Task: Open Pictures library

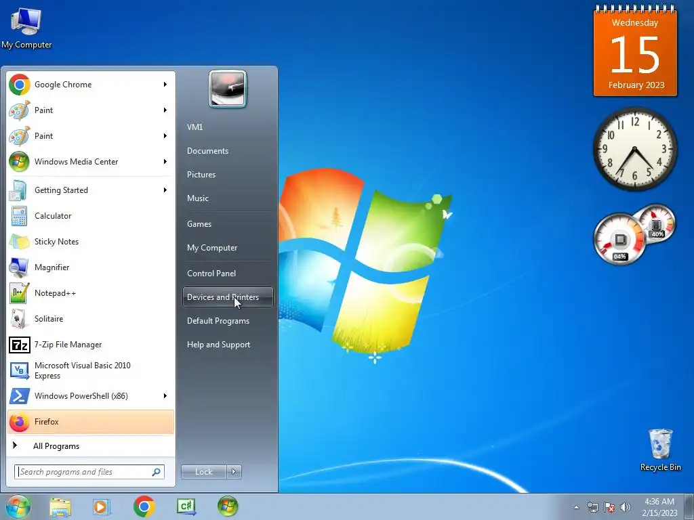Action: pos(228,175)
